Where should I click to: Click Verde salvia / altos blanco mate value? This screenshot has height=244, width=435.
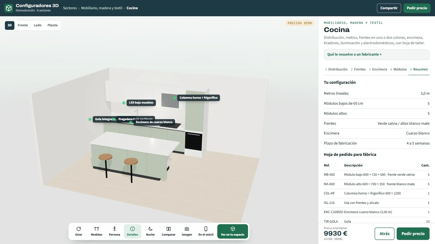(403, 124)
